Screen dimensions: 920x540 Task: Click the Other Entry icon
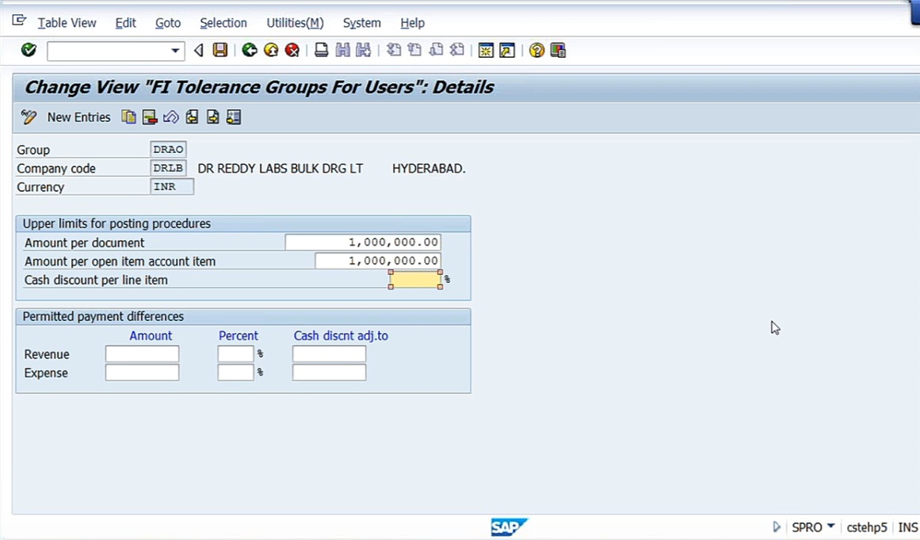click(234, 117)
